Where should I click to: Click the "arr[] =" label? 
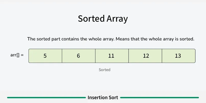17,55
